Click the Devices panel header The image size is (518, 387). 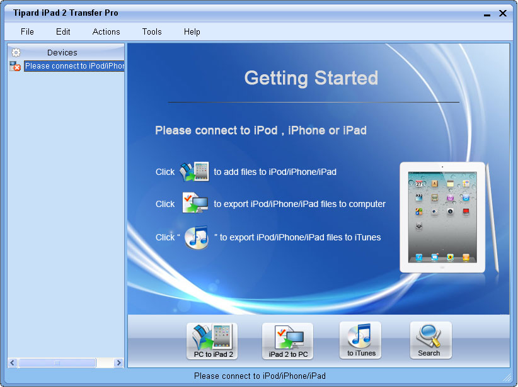pyautogui.click(x=62, y=53)
